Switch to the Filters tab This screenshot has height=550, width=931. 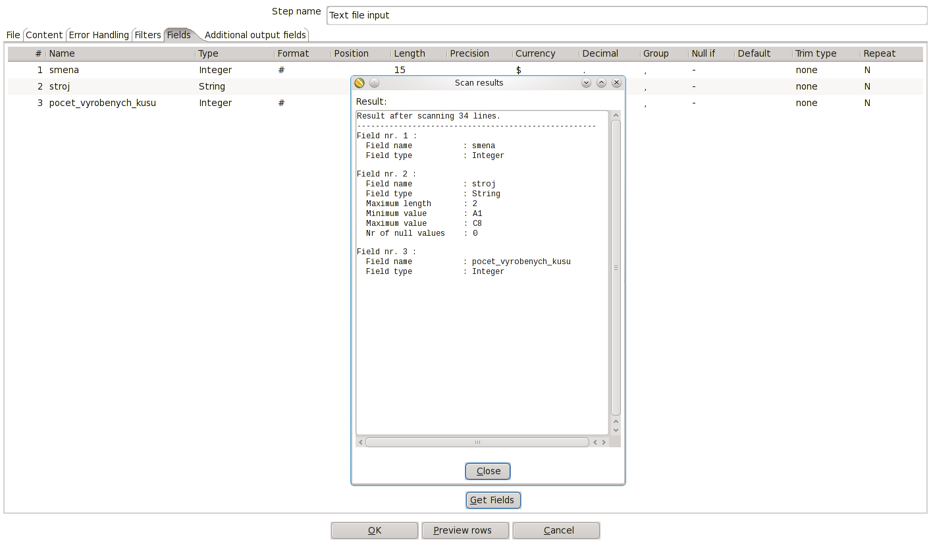[147, 35]
